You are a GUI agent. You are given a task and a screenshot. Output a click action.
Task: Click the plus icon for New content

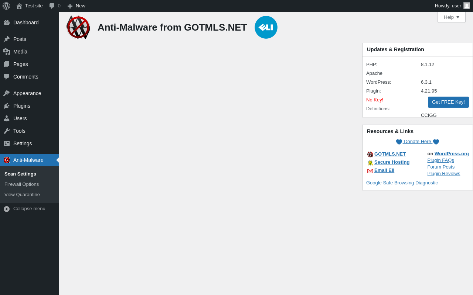pyautogui.click(x=70, y=6)
